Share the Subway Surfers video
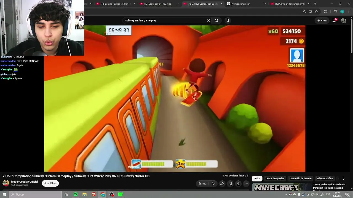Screen dimensions: 353x198 pyautogui.click(x=222, y=184)
